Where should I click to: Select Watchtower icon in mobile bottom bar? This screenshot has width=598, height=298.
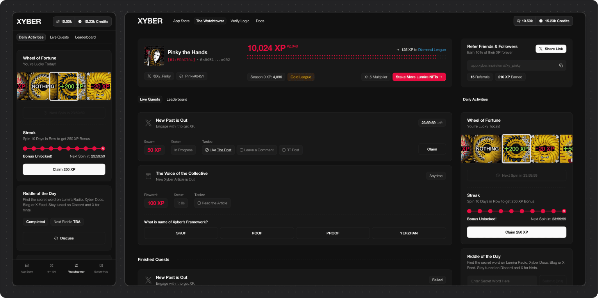tap(76, 265)
